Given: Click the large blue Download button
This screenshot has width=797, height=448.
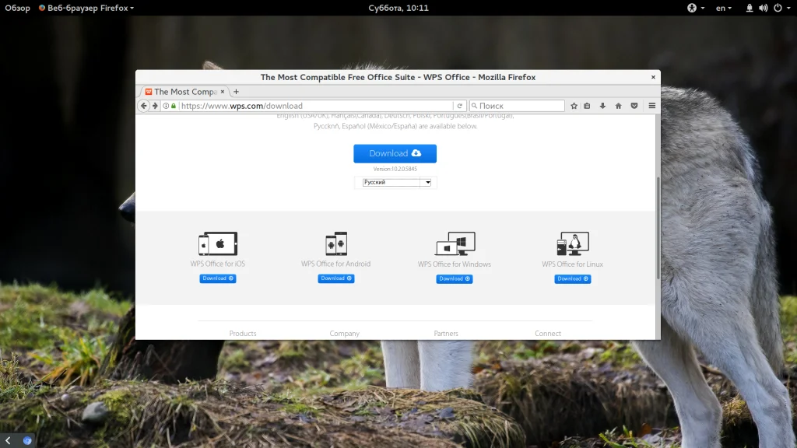Looking at the screenshot, I should point(395,153).
